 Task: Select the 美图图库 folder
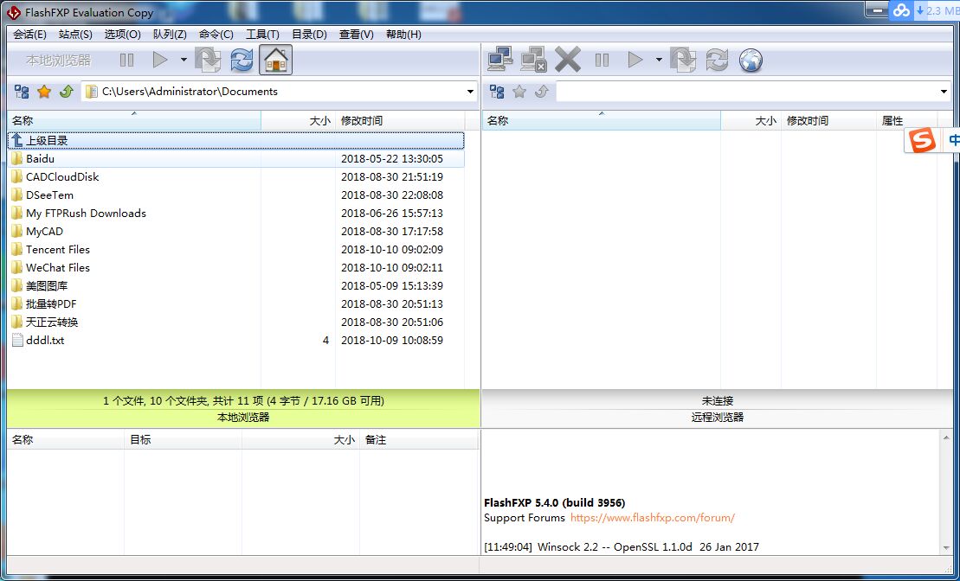click(235, 285)
